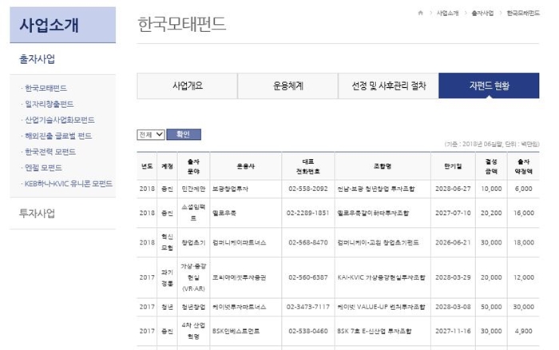
Task: Click maturity date 2026-06-21
Action: 453,243
